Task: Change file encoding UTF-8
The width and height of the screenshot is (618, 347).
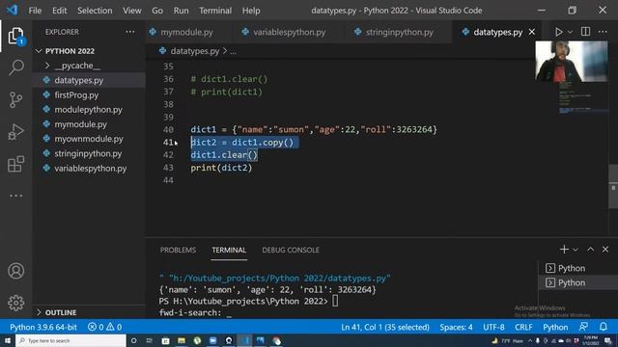Action: pos(493,327)
